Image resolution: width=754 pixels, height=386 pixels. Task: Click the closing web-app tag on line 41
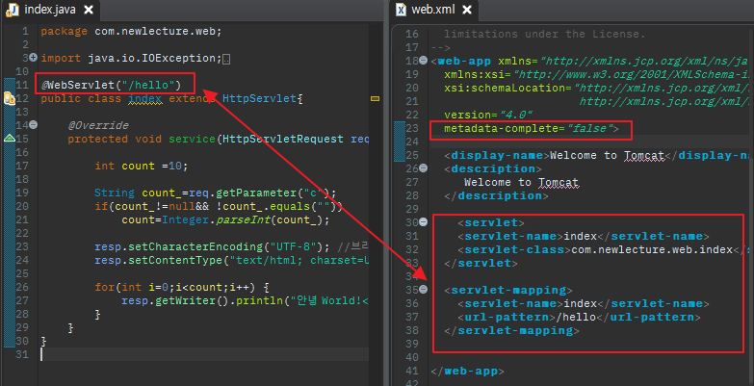[467, 372]
